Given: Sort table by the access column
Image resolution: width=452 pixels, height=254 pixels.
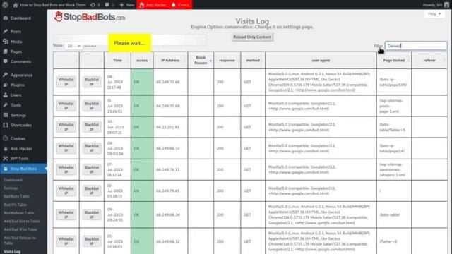Looking at the screenshot, I should click(142, 61).
